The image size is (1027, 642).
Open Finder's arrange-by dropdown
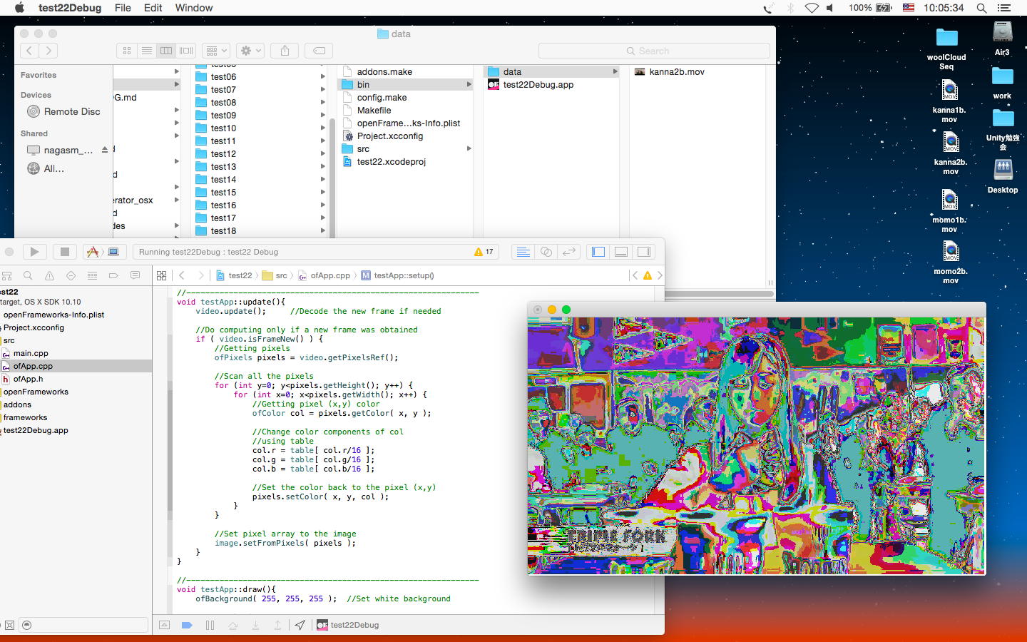pos(215,51)
